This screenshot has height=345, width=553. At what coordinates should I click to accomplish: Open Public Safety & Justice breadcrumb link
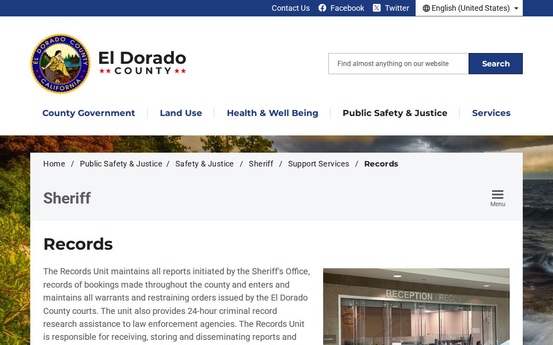pos(121,164)
